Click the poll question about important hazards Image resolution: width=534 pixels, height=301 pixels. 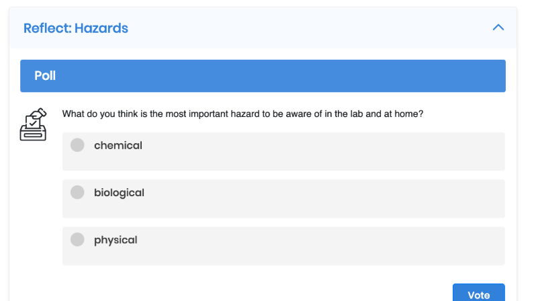(x=242, y=114)
